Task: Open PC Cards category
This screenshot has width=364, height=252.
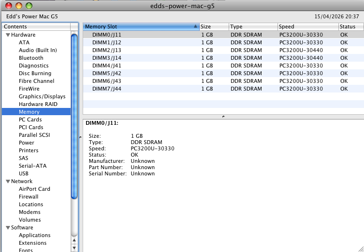Action: point(30,119)
